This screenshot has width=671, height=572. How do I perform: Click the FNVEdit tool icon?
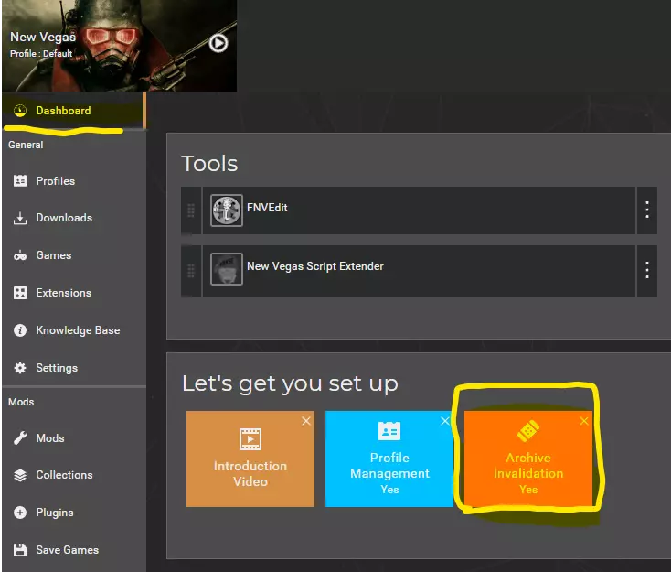point(227,210)
